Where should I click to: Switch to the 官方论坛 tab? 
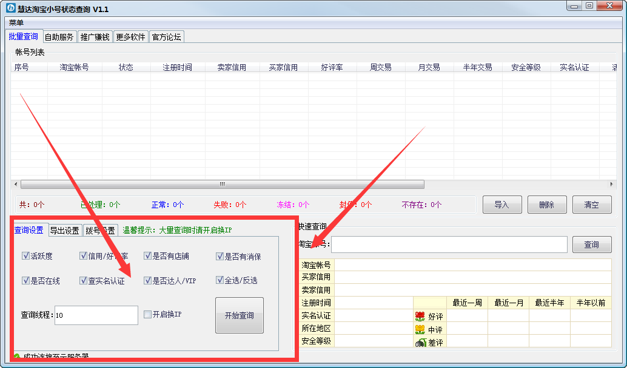(x=166, y=37)
